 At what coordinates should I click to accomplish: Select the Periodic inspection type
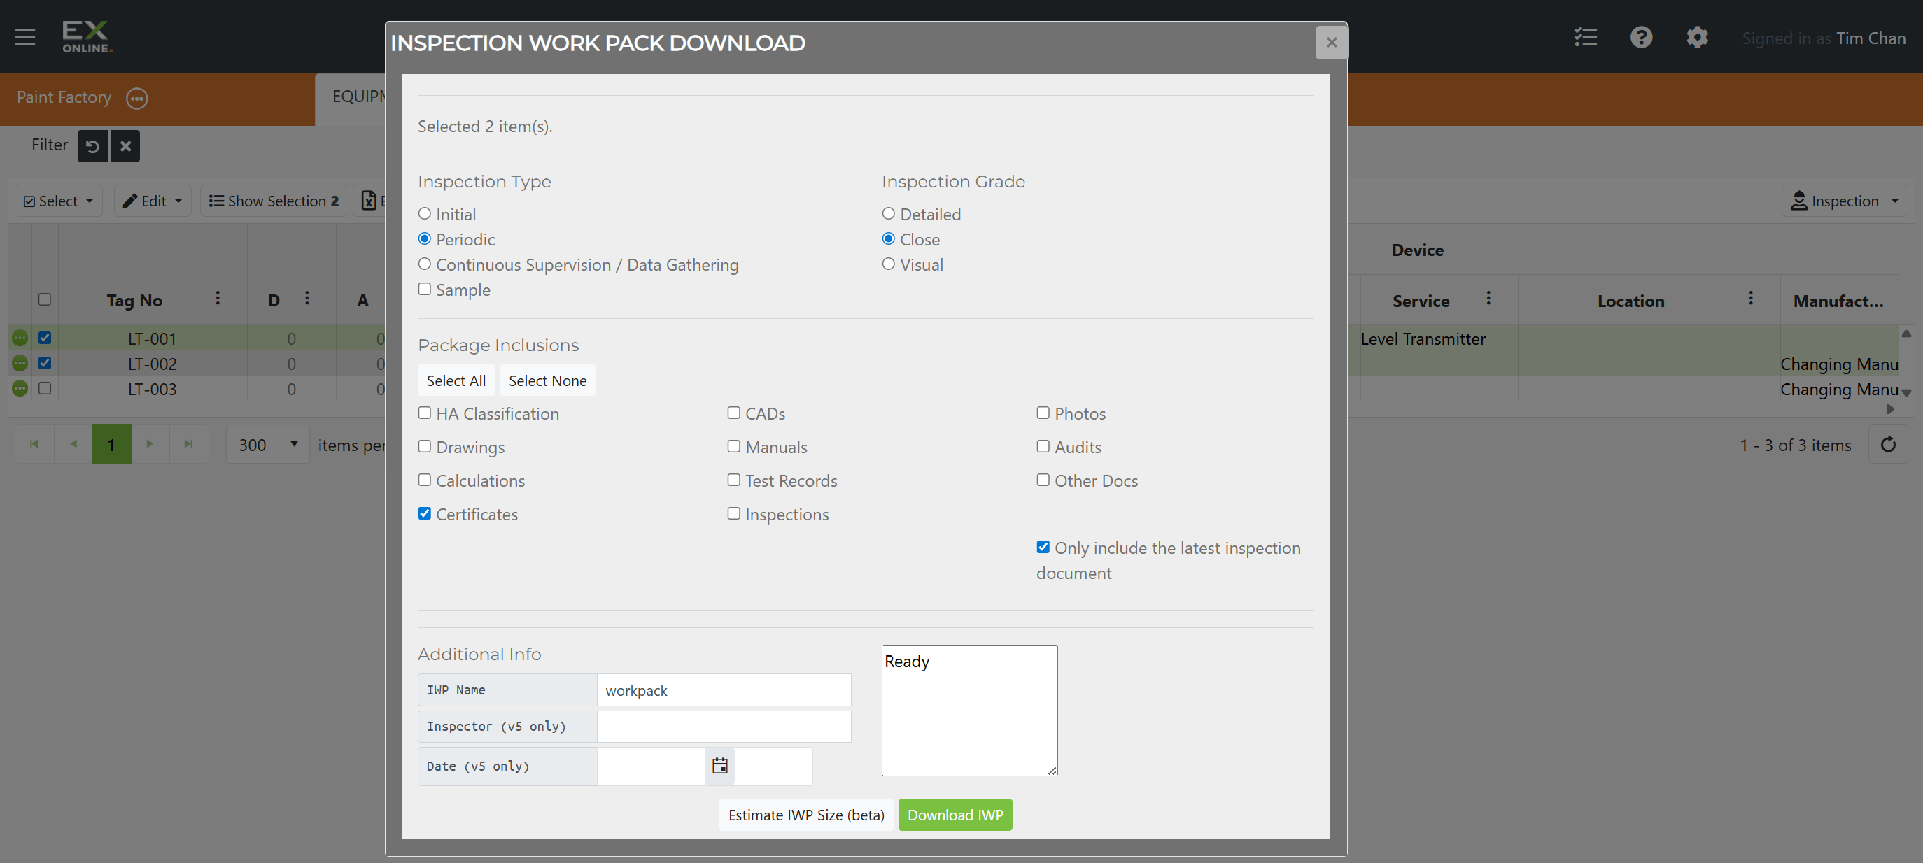pyautogui.click(x=425, y=238)
